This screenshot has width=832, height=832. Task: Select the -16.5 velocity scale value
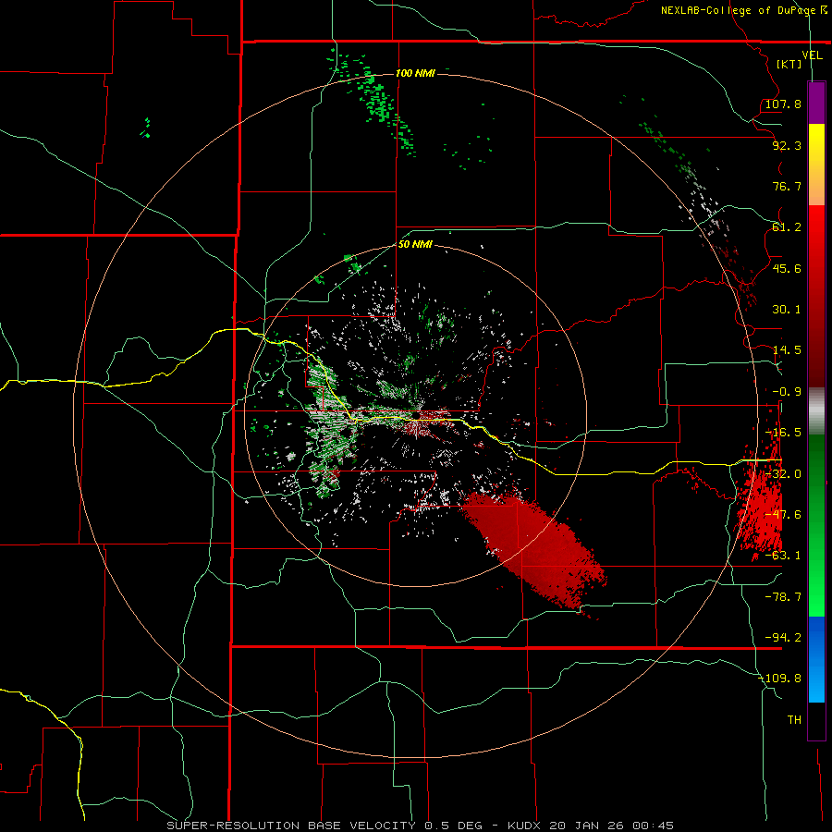[x=783, y=432]
